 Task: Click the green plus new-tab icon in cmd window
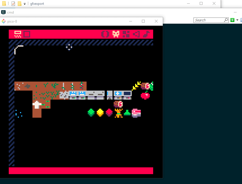(x=232, y=20)
